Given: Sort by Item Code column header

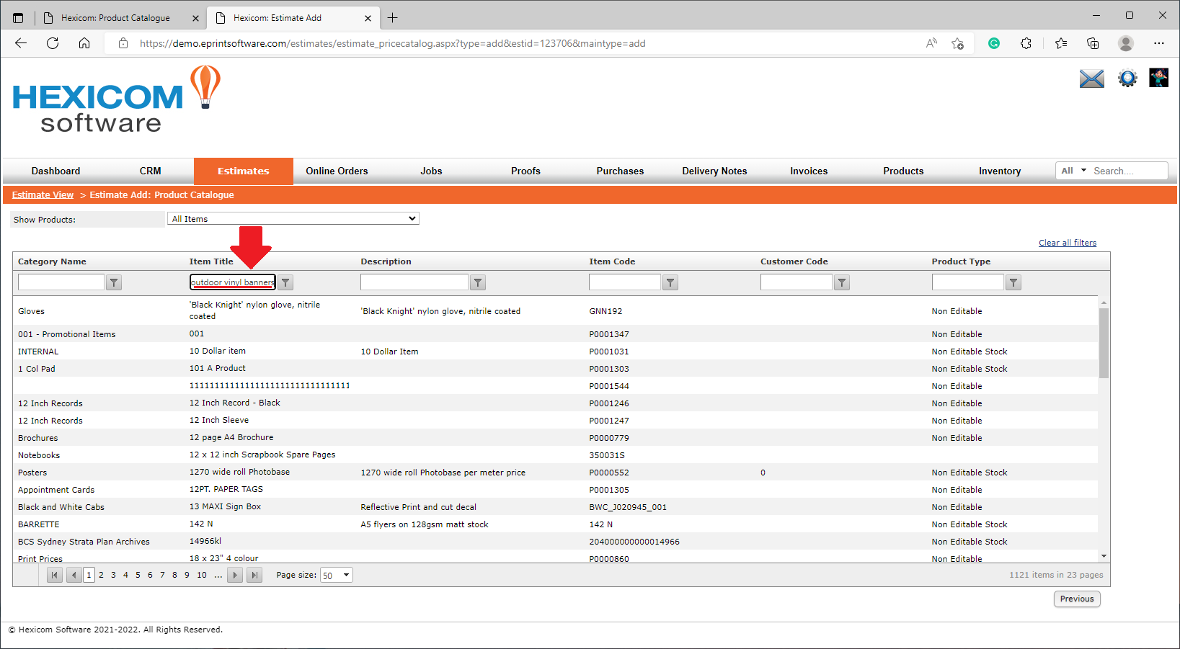Looking at the screenshot, I should [x=612, y=261].
